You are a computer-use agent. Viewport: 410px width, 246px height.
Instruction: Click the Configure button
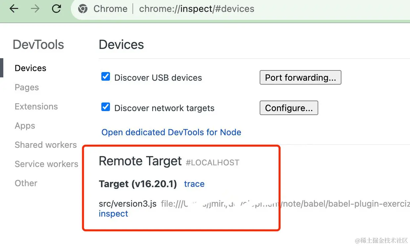(x=289, y=108)
